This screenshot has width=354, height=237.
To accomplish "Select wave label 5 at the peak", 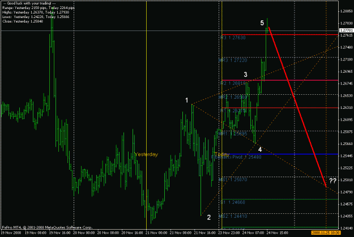I will pyautogui.click(x=262, y=23).
